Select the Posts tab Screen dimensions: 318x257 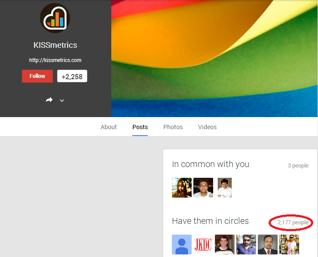[x=140, y=127]
